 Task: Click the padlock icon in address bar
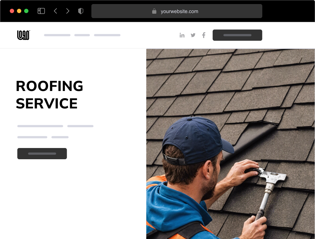tap(154, 11)
